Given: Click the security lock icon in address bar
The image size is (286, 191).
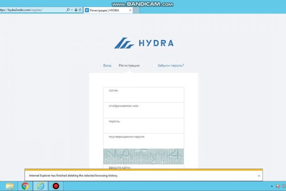Looking at the screenshot, I should point(75,10).
